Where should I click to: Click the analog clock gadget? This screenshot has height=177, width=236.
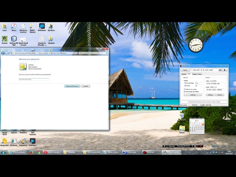[196, 45]
